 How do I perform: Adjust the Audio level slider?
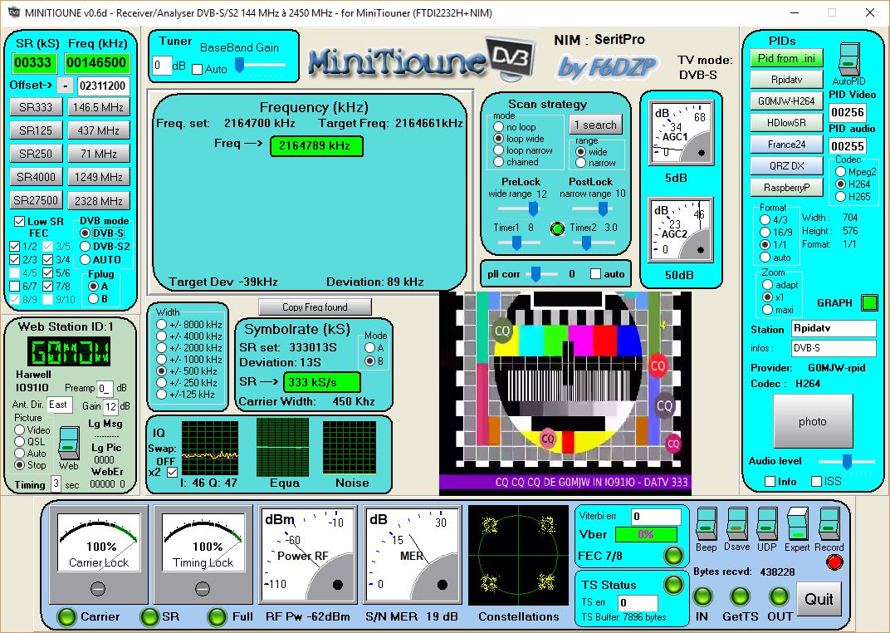(x=846, y=461)
